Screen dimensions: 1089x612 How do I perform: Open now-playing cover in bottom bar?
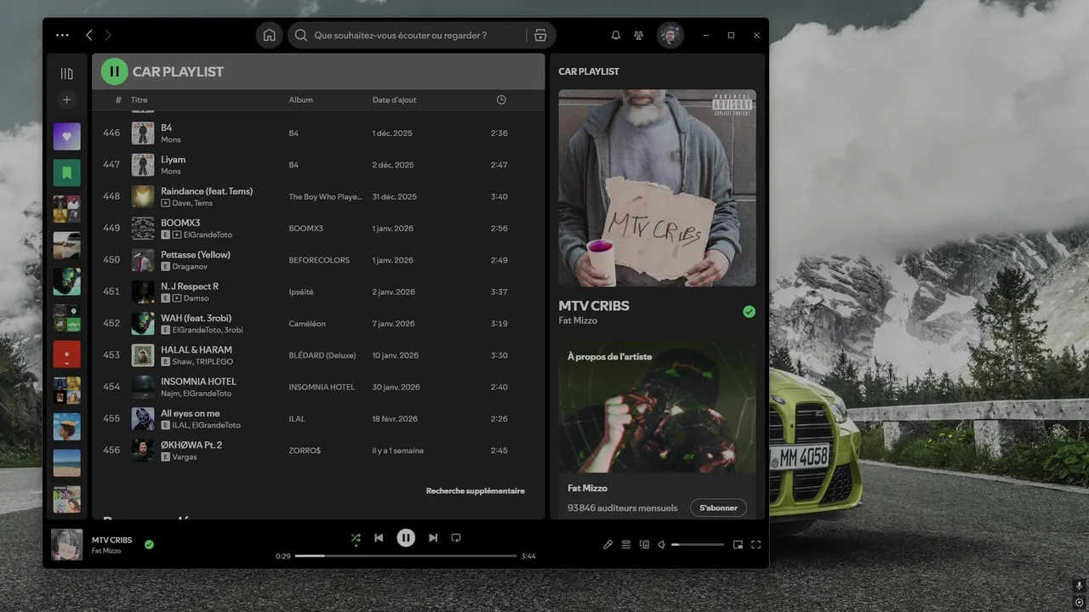[x=67, y=545]
